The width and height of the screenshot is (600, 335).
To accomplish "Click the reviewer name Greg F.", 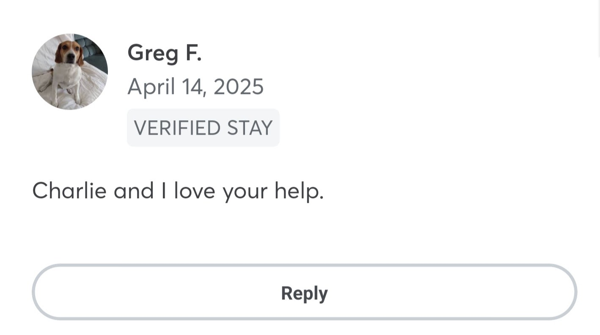I will pos(164,53).
